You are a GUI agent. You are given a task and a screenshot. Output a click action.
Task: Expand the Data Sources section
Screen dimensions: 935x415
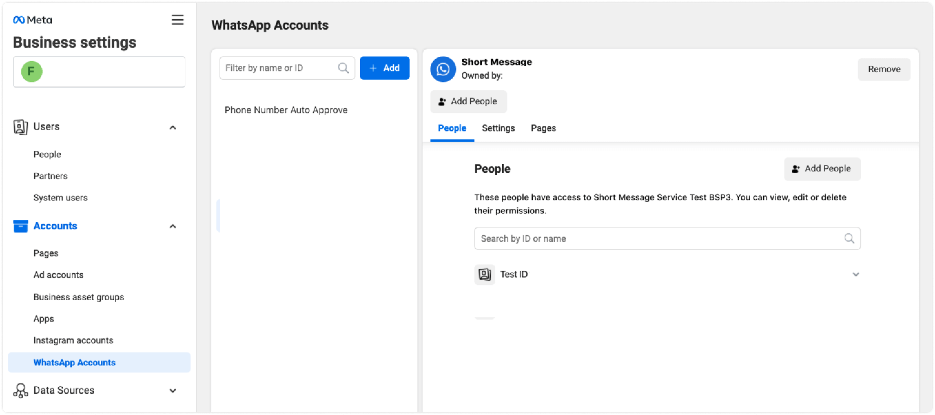click(173, 391)
